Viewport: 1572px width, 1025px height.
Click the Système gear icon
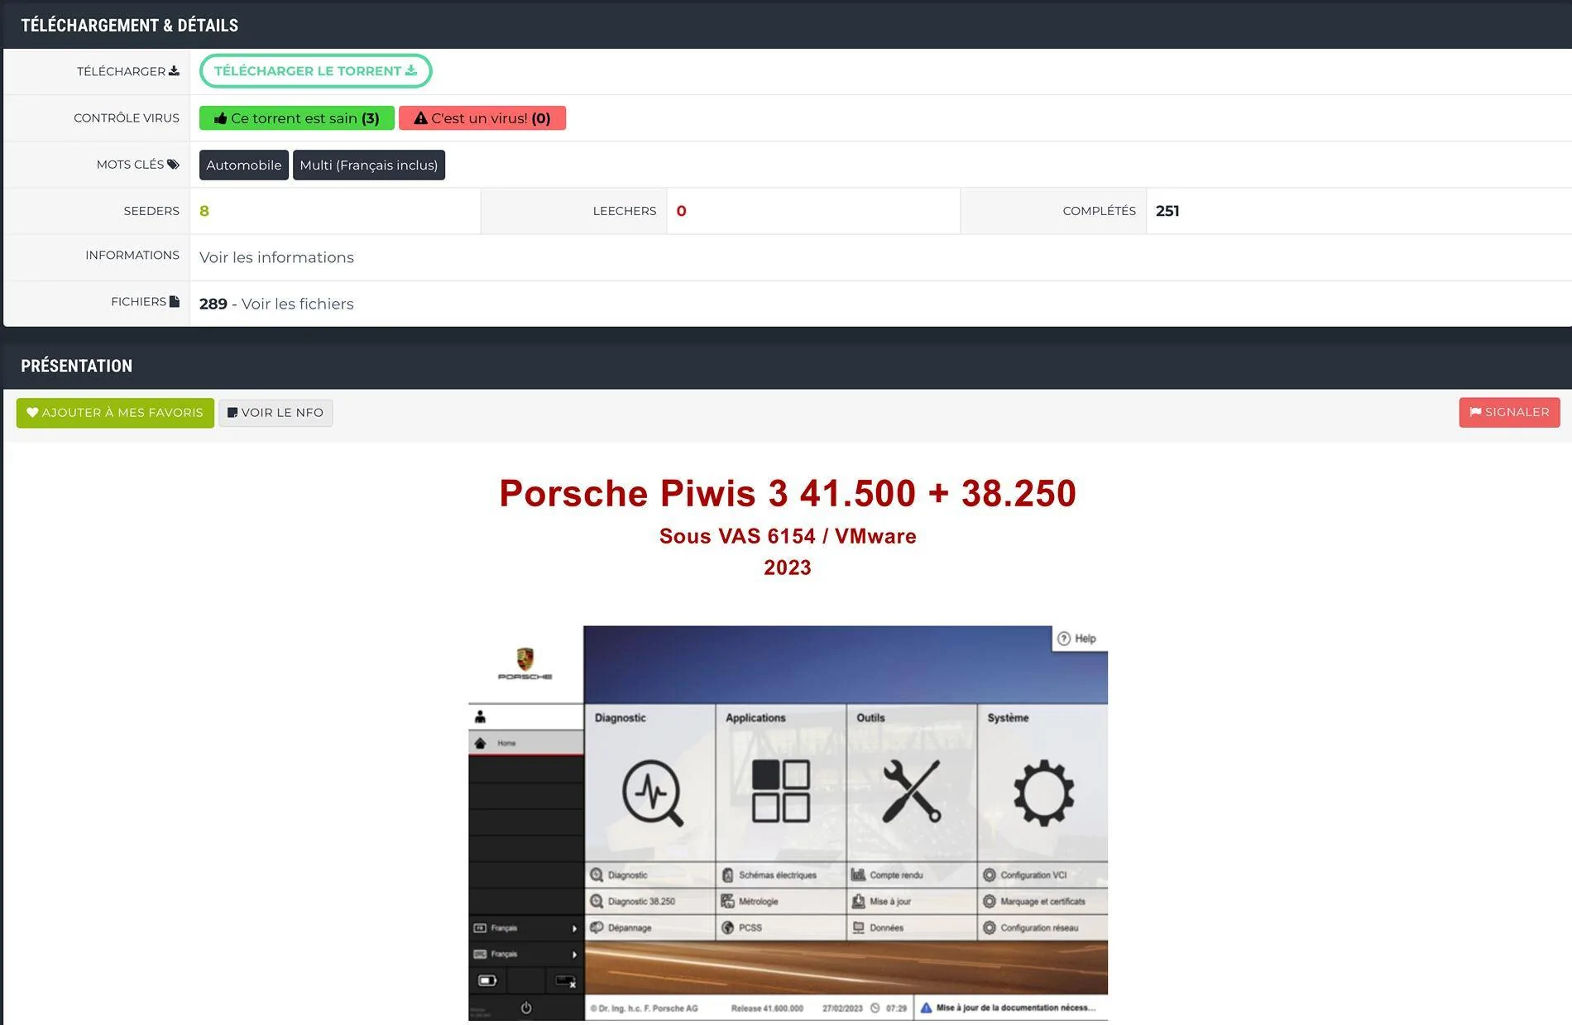1044,793
